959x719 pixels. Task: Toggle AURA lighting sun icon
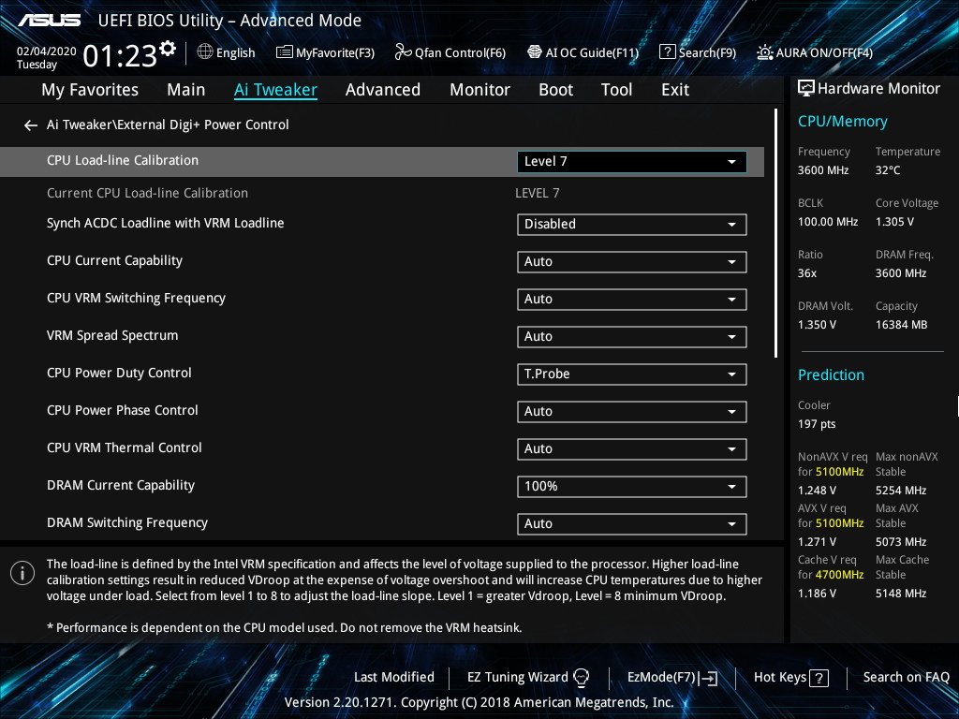point(764,52)
